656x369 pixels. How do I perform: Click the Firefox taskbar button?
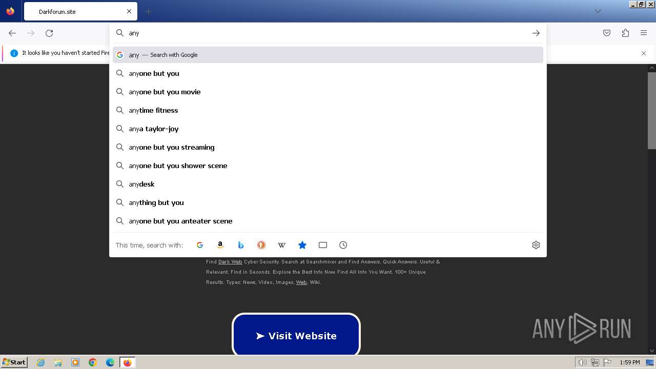127,362
